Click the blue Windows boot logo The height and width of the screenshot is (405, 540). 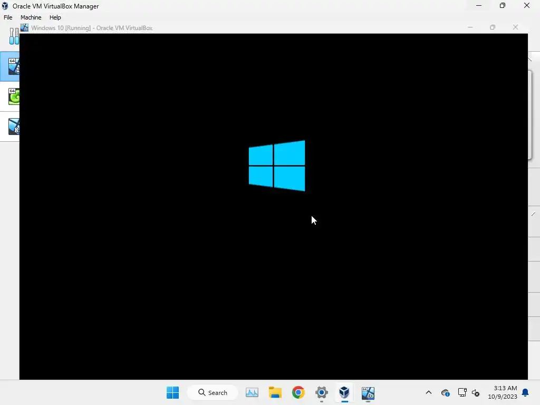[x=276, y=166]
